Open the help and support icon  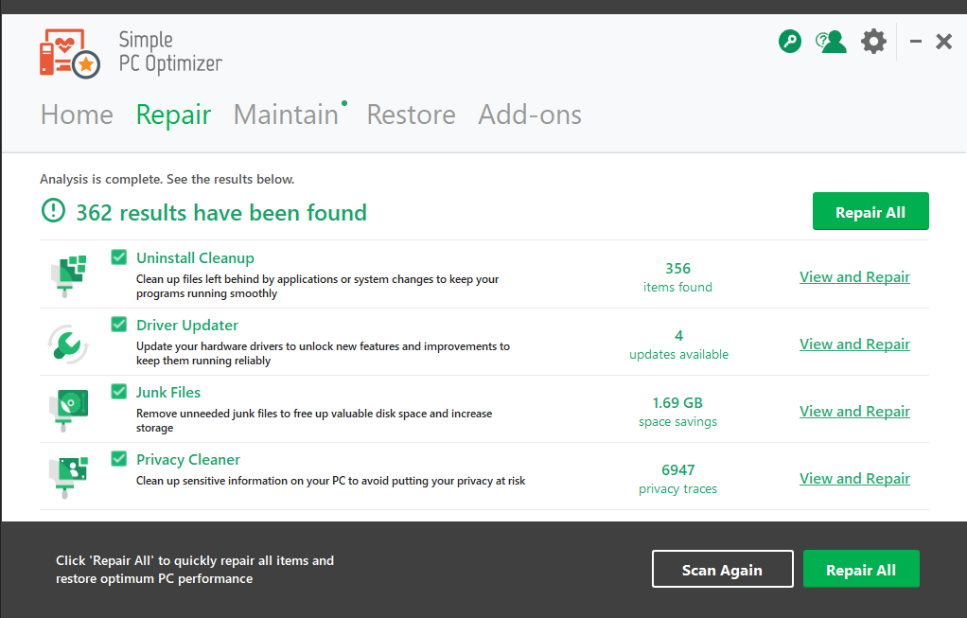click(x=831, y=42)
